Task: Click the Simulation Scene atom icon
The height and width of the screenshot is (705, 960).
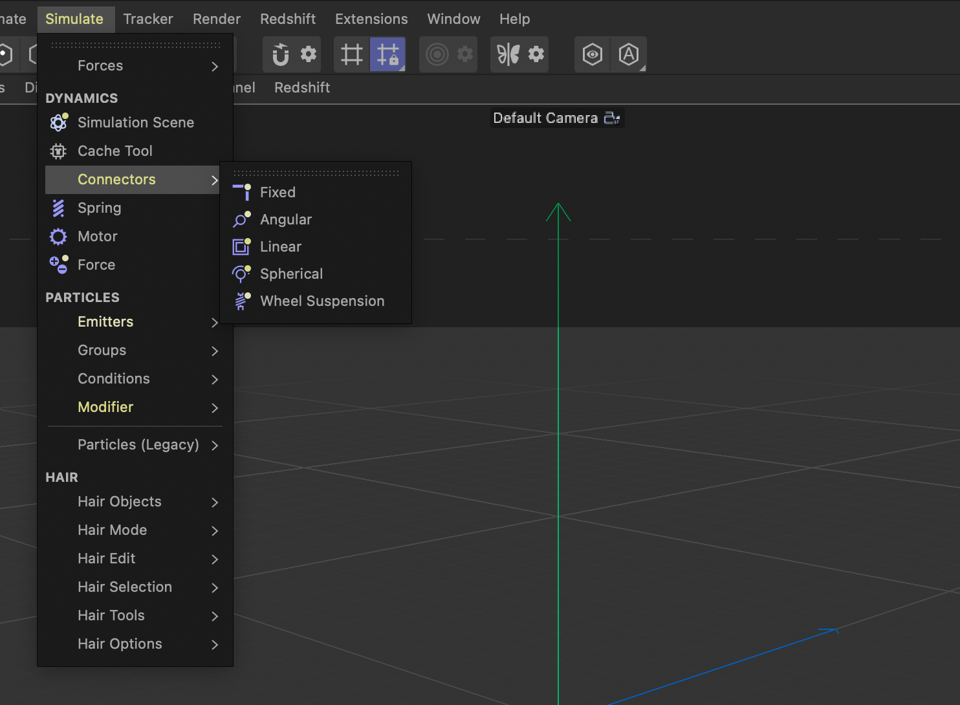Action: pyautogui.click(x=58, y=122)
